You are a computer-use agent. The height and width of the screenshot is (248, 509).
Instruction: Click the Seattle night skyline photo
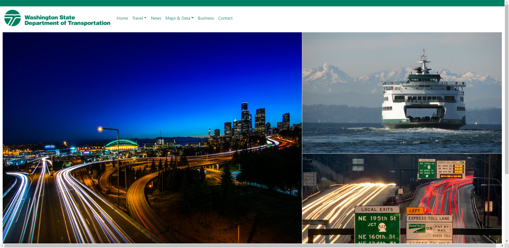click(152, 138)
